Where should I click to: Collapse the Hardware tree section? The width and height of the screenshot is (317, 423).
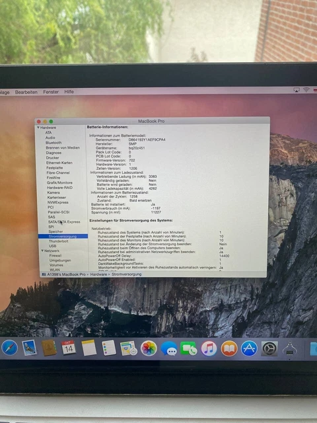38,128
